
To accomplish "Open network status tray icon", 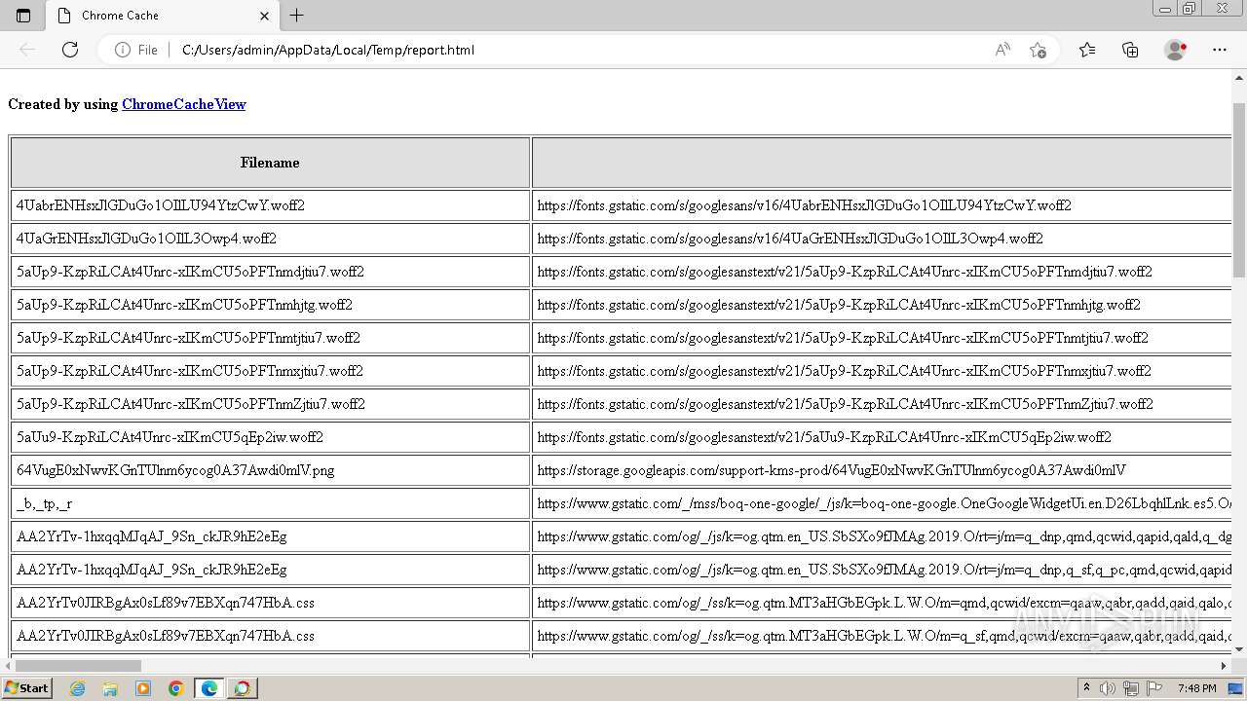I will pyautogui.click(x=1131, y=688).
